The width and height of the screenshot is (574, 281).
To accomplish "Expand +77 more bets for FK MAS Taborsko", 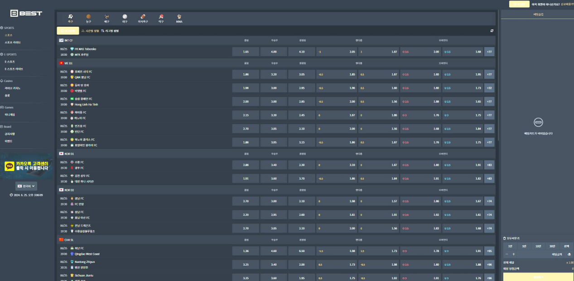I will click(489, 52).
